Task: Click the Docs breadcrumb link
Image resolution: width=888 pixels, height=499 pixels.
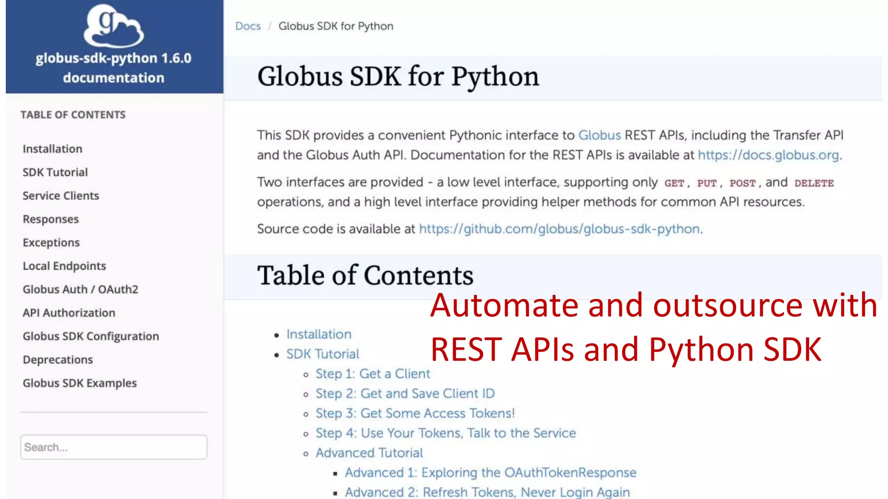Action: tap(248, 26)
